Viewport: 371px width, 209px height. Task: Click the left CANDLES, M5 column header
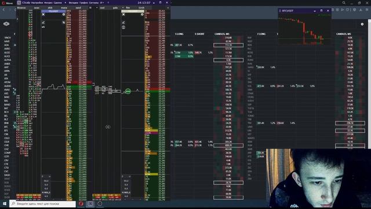point(222,34)
